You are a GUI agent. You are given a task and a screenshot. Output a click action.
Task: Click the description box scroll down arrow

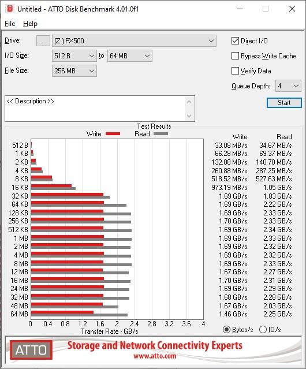point(189,115)
